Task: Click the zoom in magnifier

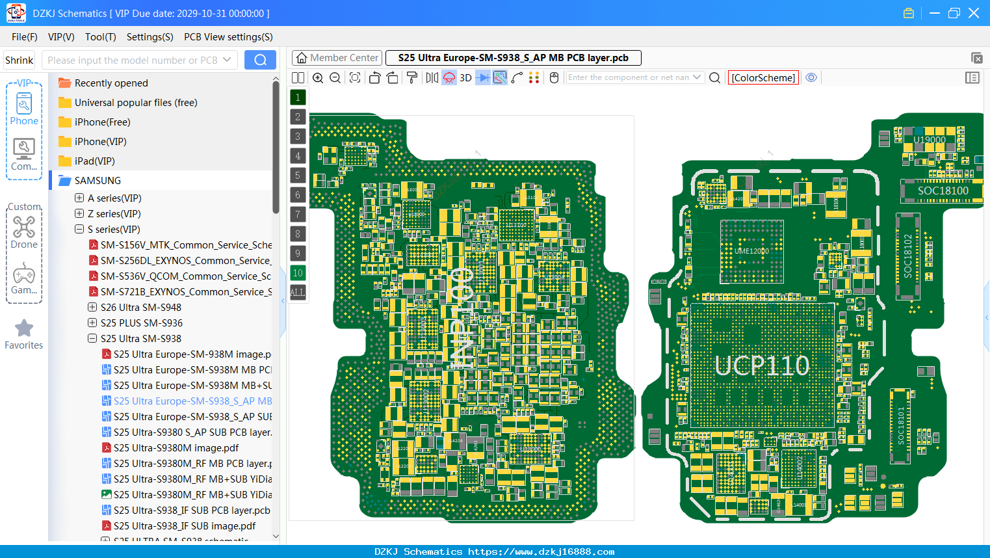Action: (x=318, y=77)
